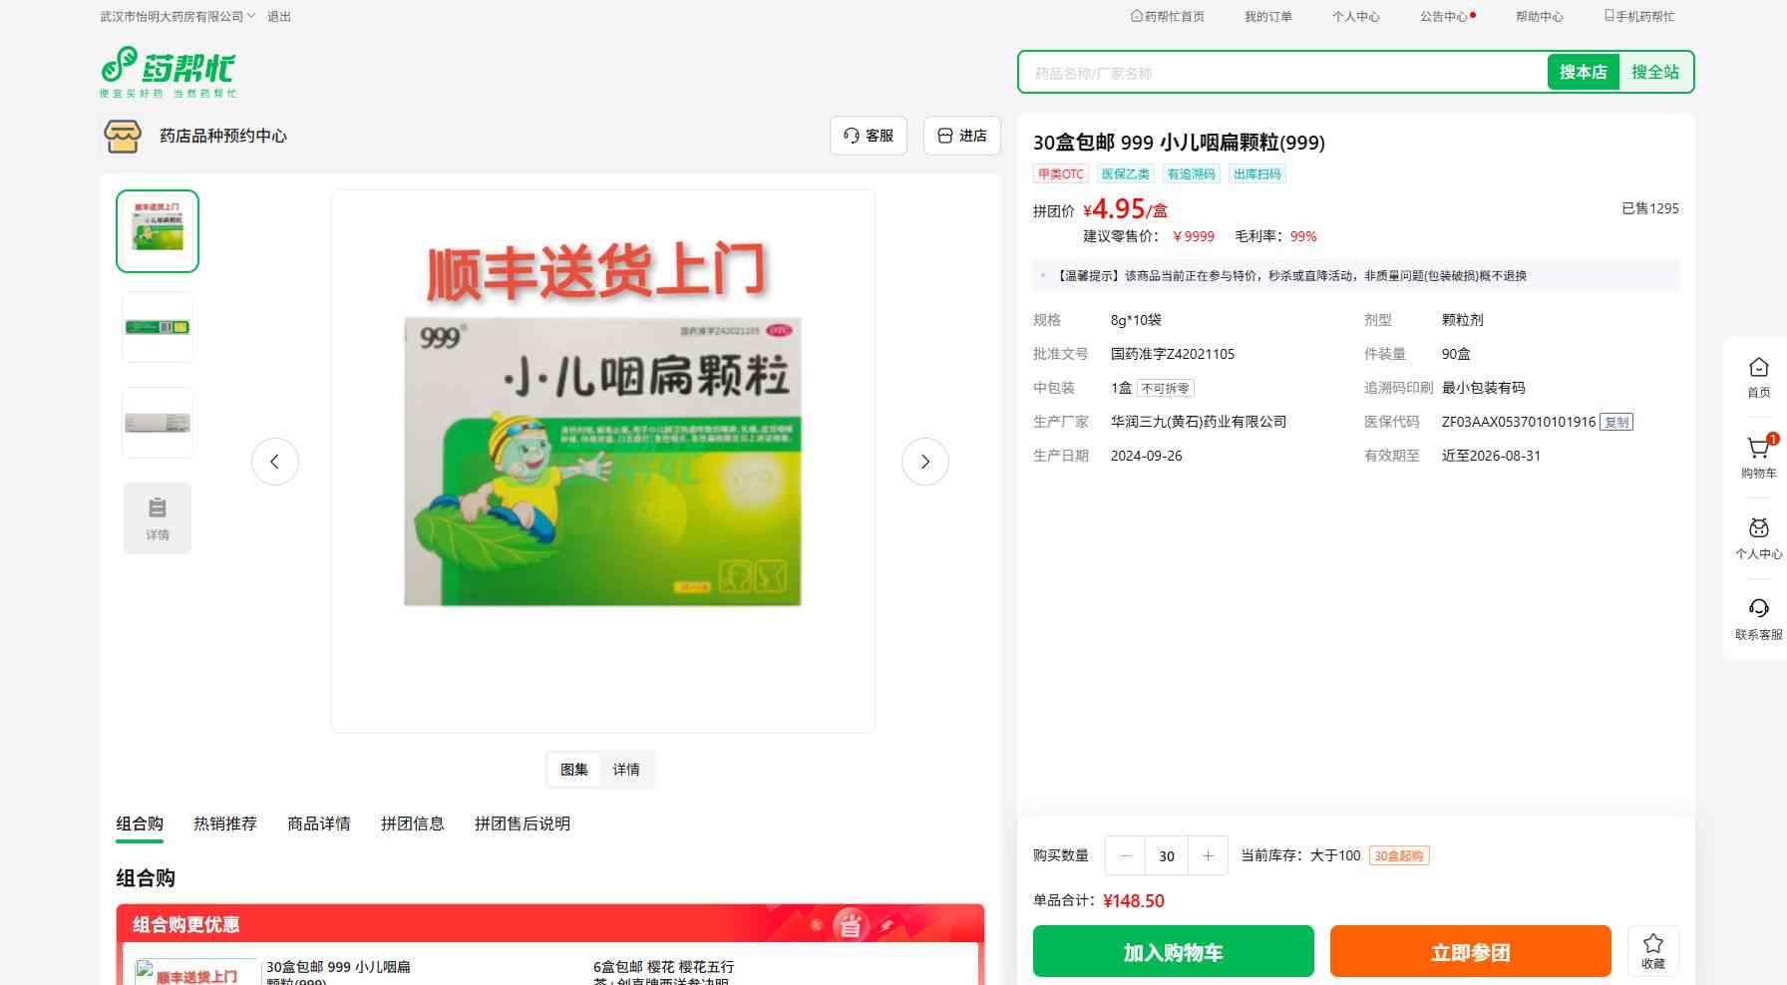Click the orange 立即参团 button
This screenshot has height=985, width=1787.
coord(1470,952)
